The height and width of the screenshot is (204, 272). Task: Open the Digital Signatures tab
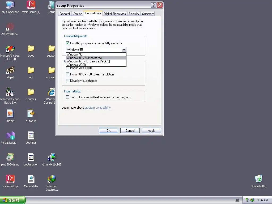click(x=115, y=14)
